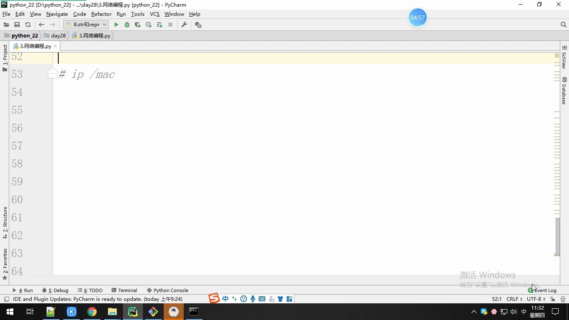Click the 52:1 cursor position indicator
The image size is (569, 320).
(497, 299)
